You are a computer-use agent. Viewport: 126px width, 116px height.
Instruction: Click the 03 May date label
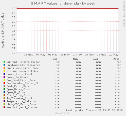click(x=28, y=55)
